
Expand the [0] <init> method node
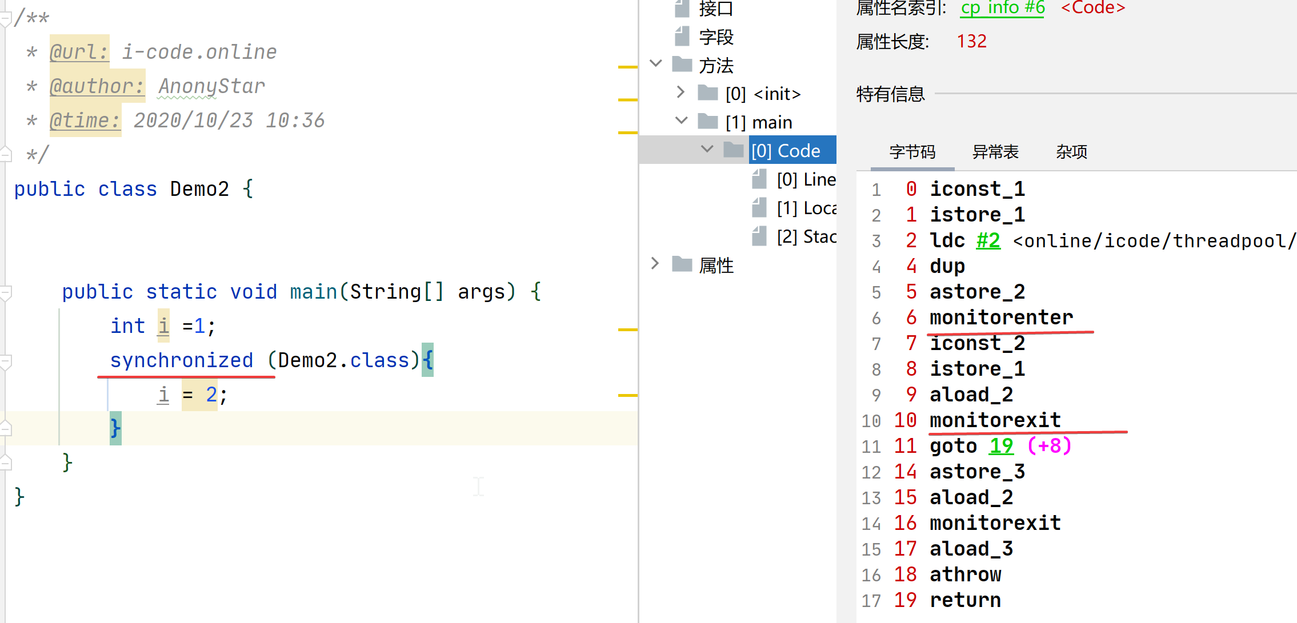click(x=680, y=92)
